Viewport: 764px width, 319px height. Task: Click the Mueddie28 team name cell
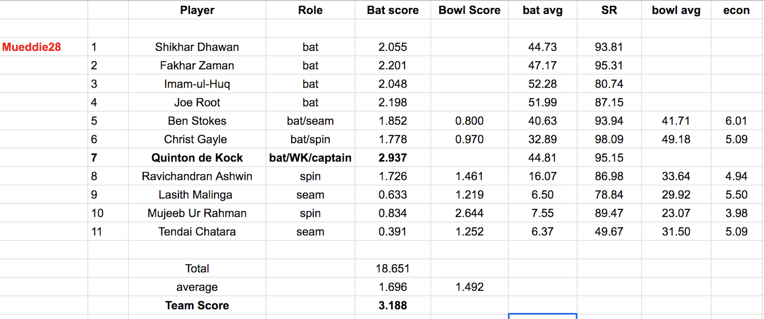pyautogui.click(x=32, y=47)
